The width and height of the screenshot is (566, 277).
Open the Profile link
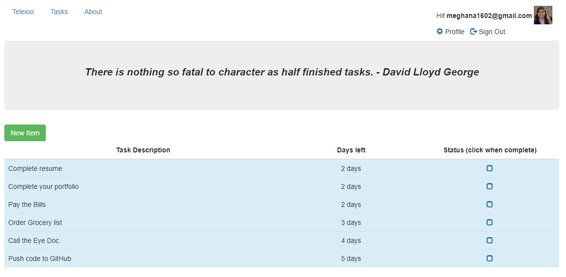455,32
